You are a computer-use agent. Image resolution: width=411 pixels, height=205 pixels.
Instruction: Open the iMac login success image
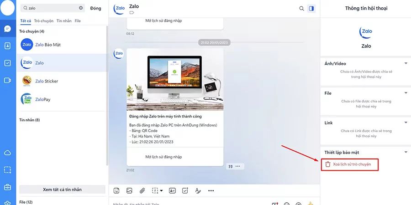point(175,79)
